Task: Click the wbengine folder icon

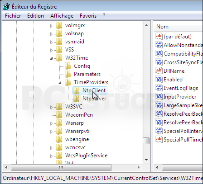Action: tap(59, 139)
